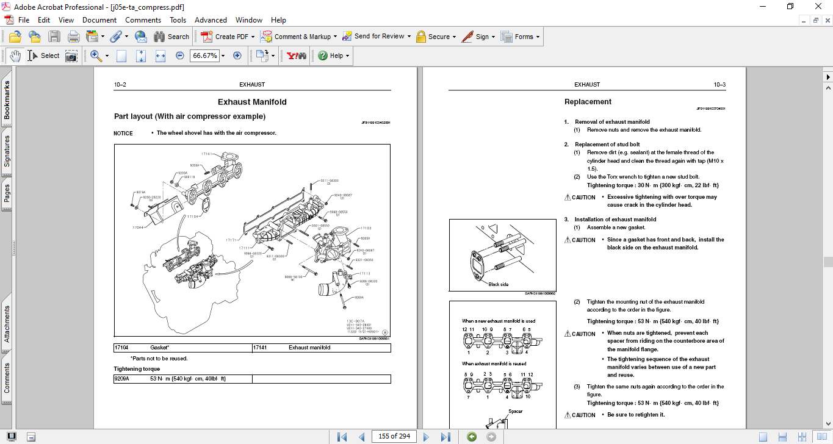Open the Advanced menu
833x444 pixels.
click(x=211, y=20)
